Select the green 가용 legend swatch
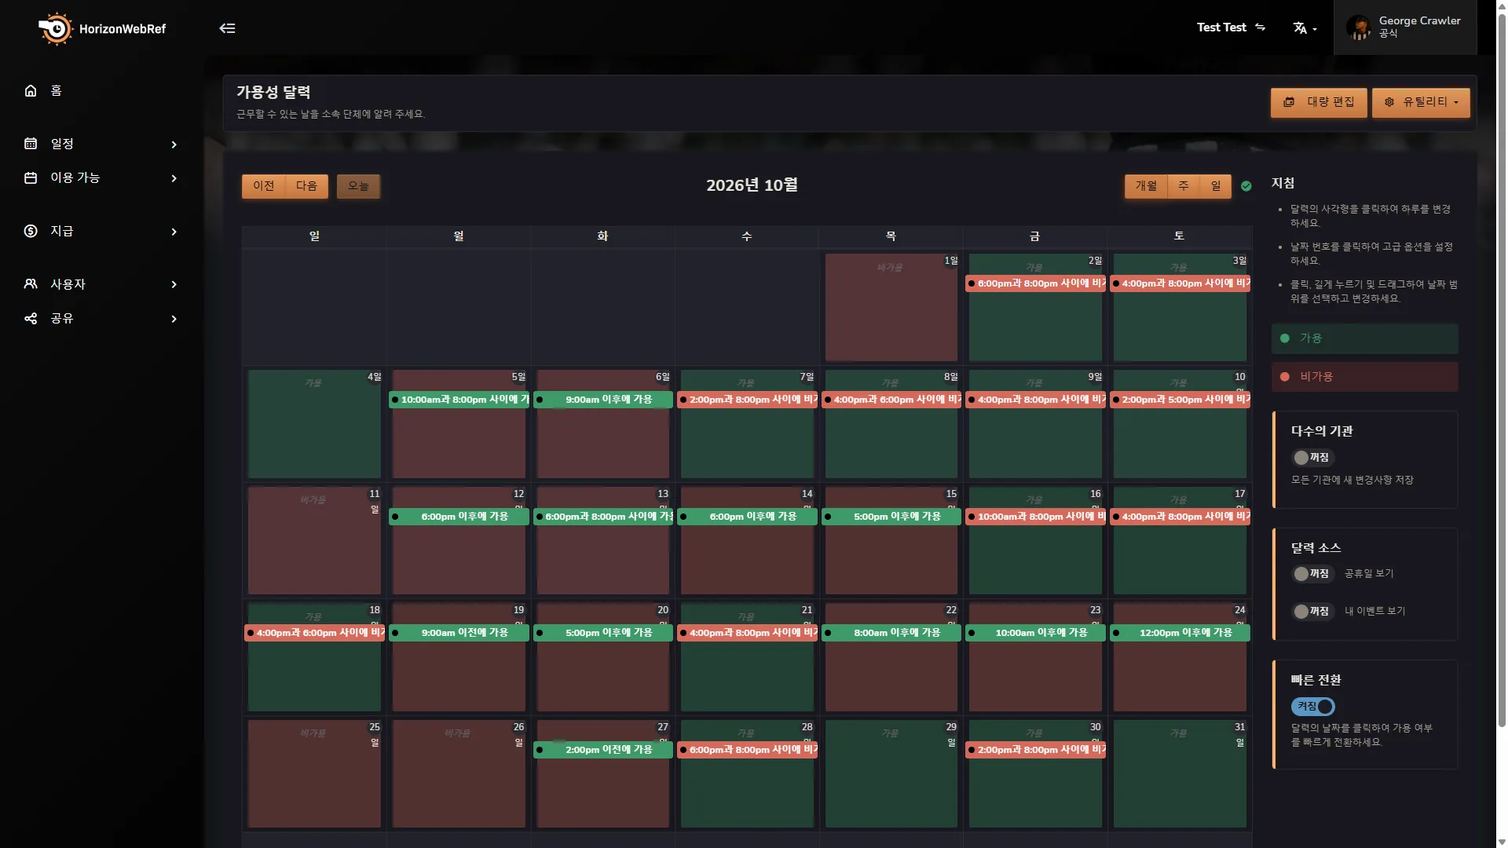 [1365, 338]
